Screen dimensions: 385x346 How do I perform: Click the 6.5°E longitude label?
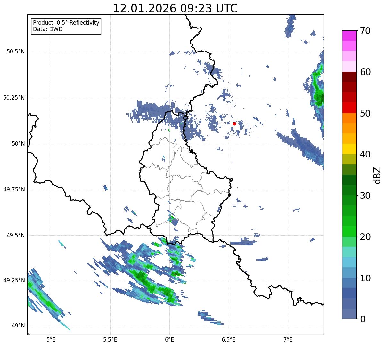point(229,340)
